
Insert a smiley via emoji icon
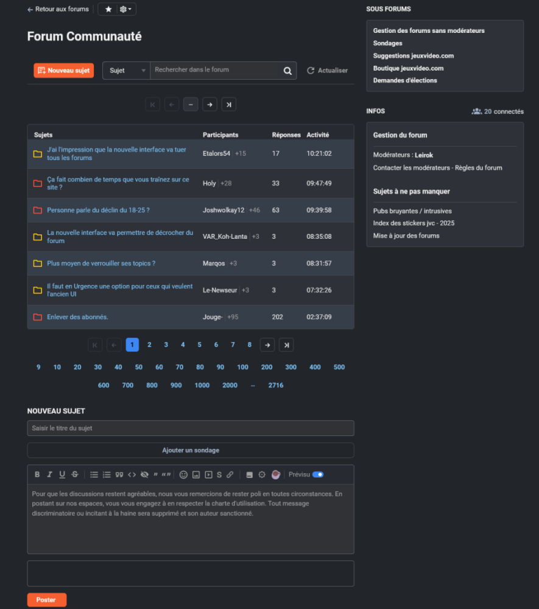tap(183, 474)
